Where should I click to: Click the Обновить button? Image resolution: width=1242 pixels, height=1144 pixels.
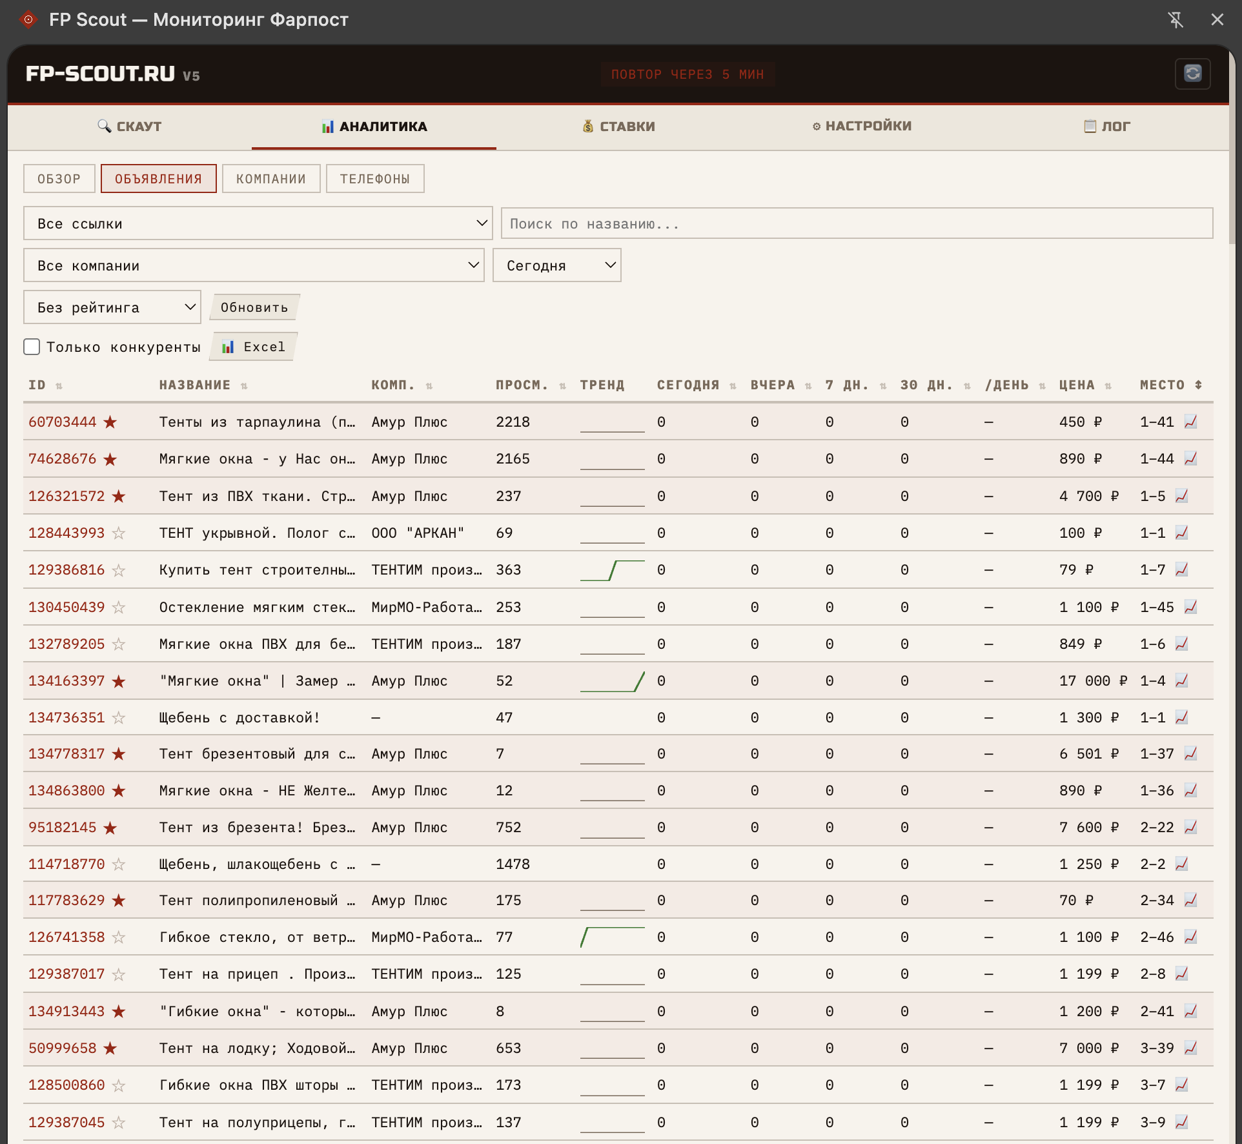click(254, 307)
